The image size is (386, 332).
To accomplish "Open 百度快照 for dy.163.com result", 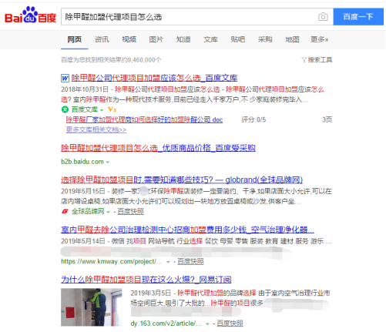I will [x=230, y=324].
